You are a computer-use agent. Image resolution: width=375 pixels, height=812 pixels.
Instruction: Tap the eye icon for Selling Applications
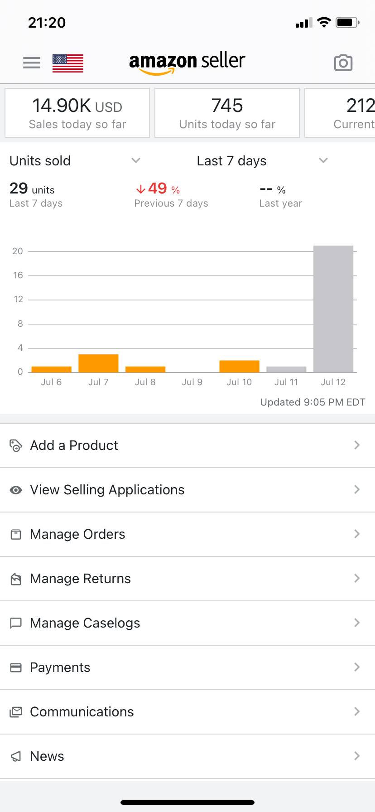coord(16,490)
